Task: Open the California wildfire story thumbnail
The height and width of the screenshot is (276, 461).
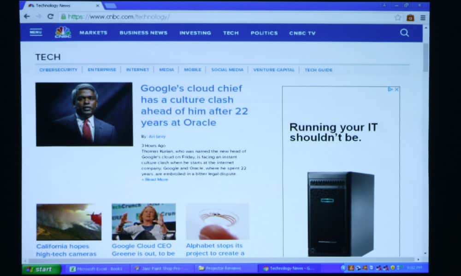Action: (x=69, y=222)
